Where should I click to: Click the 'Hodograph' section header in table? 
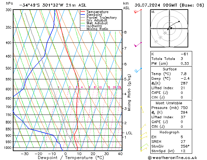(x=169, y=132)
